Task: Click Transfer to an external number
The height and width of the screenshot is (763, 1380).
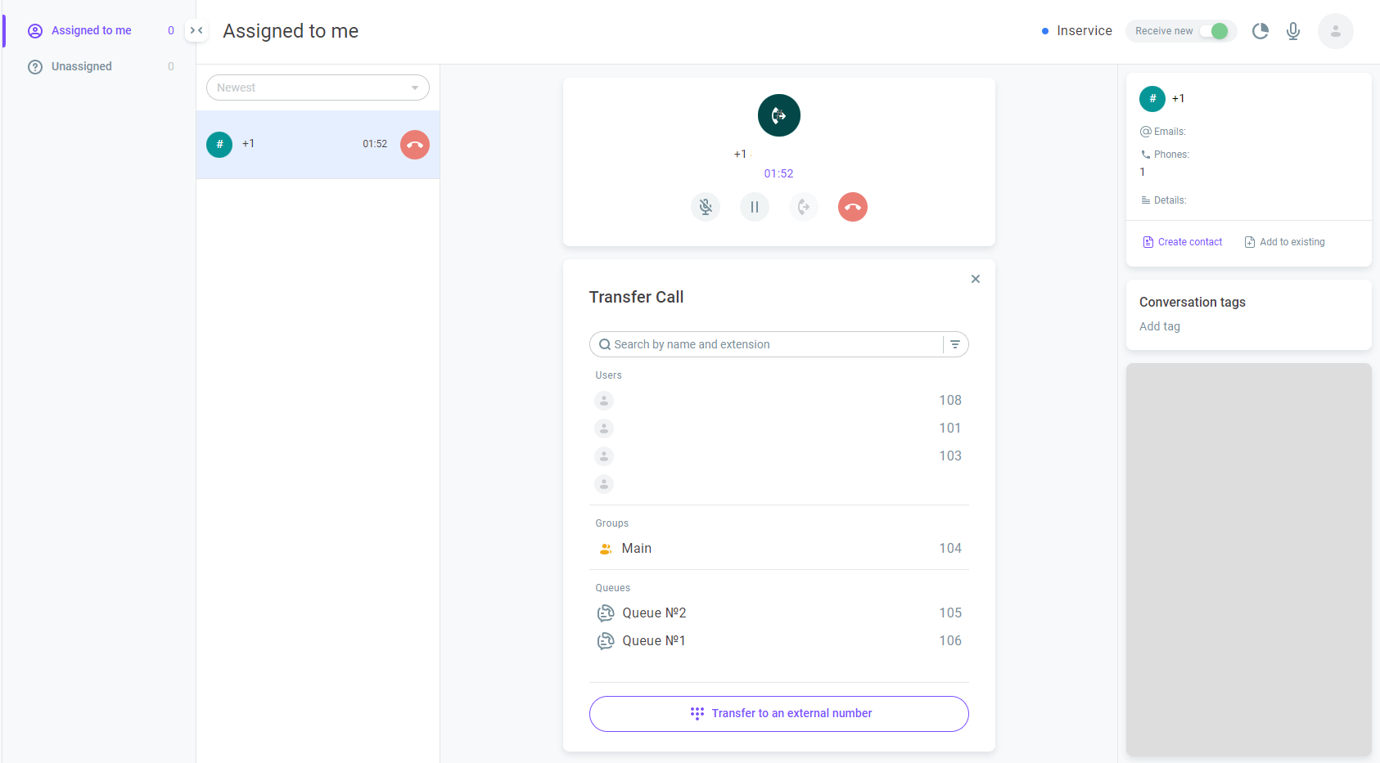Action: click(x=779, y=714)
